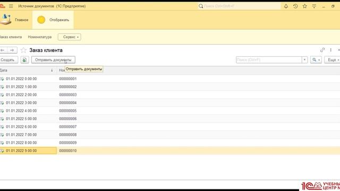Click number cell 000000008
Screen dimensions: 340x191
click(68, 135)
